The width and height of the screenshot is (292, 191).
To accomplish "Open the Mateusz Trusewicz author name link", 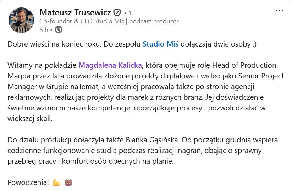I will coord(75,13).
